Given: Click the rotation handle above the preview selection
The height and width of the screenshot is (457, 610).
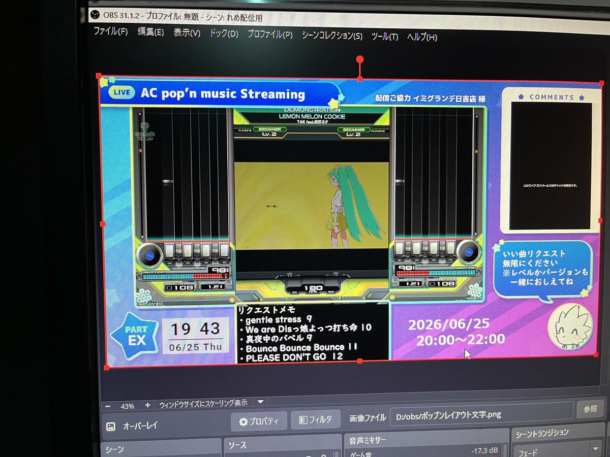Looking at the screenshot, I should (360, 59).
